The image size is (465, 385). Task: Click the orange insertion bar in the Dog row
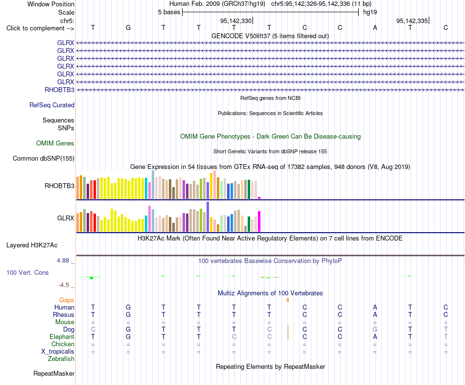click(x=288, y=329)
